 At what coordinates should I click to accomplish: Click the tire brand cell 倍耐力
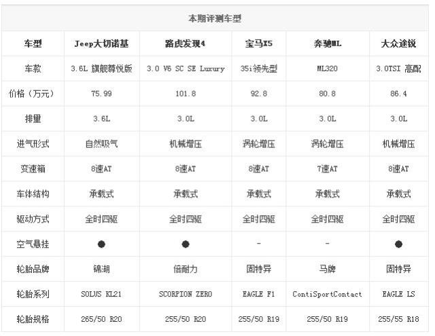pyautogui.click(x=186, y=269)
